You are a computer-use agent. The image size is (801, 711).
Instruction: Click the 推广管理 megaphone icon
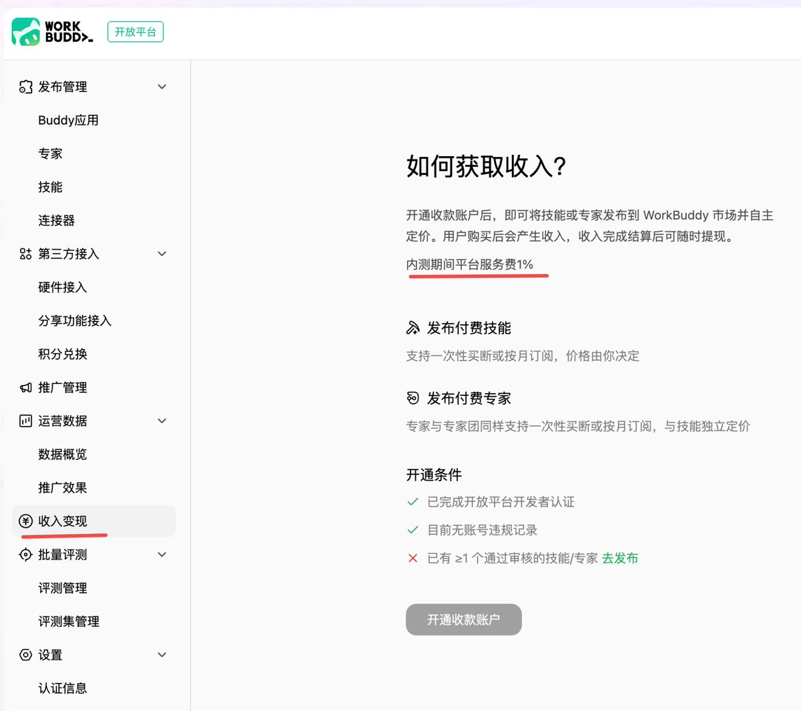pos(25,387)
